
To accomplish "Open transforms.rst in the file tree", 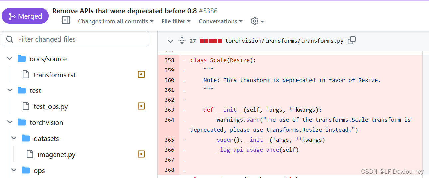I will pyautogui.click(x=54, y=75).
